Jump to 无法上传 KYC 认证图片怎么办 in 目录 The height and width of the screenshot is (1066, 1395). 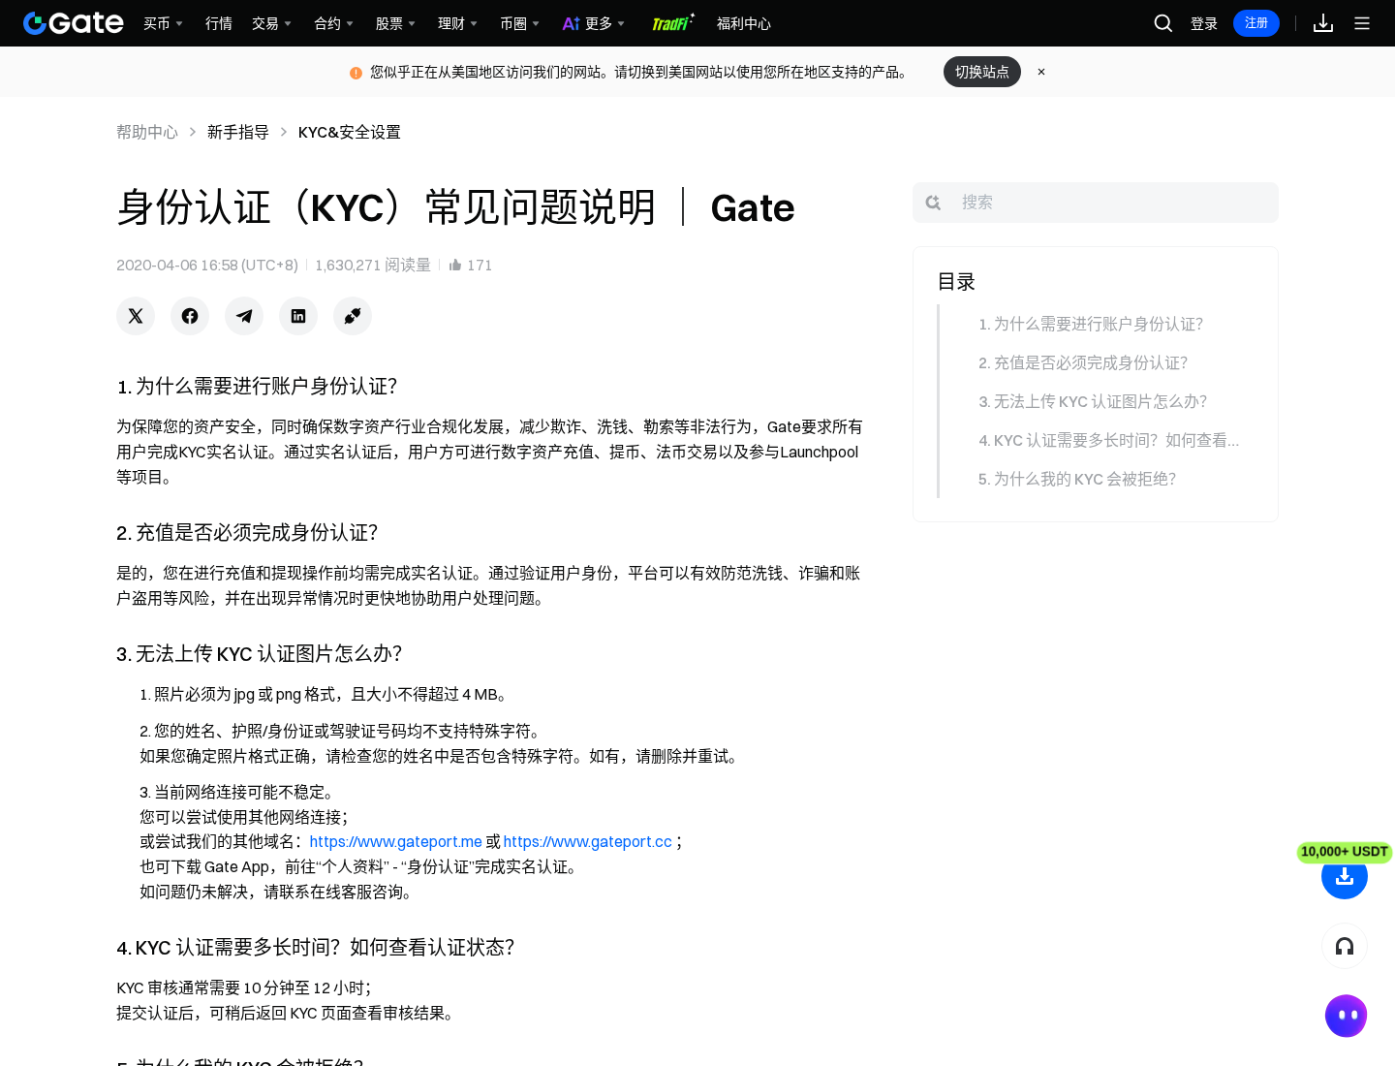click(1093, 401)
